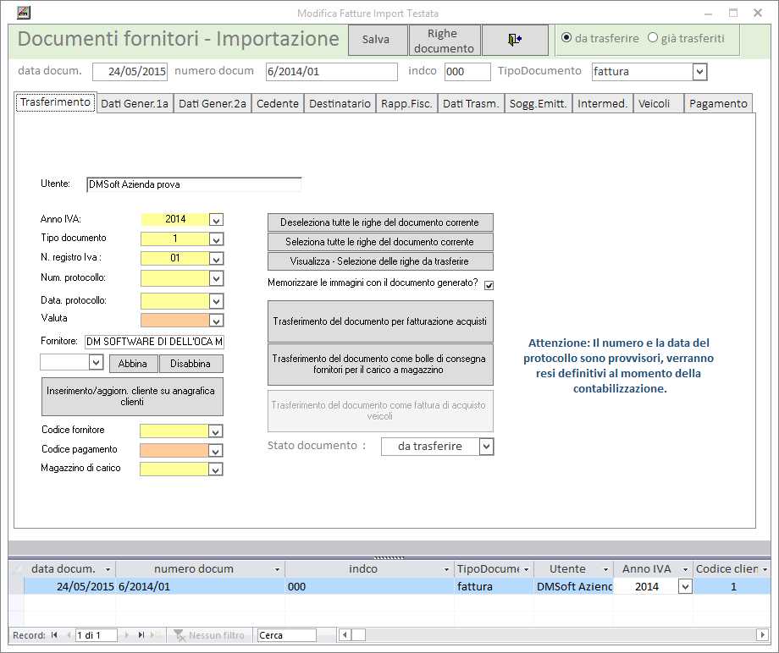Open the Num. protocollo dropdown
This screenshot has height=653, width=779.
[216, 279]
